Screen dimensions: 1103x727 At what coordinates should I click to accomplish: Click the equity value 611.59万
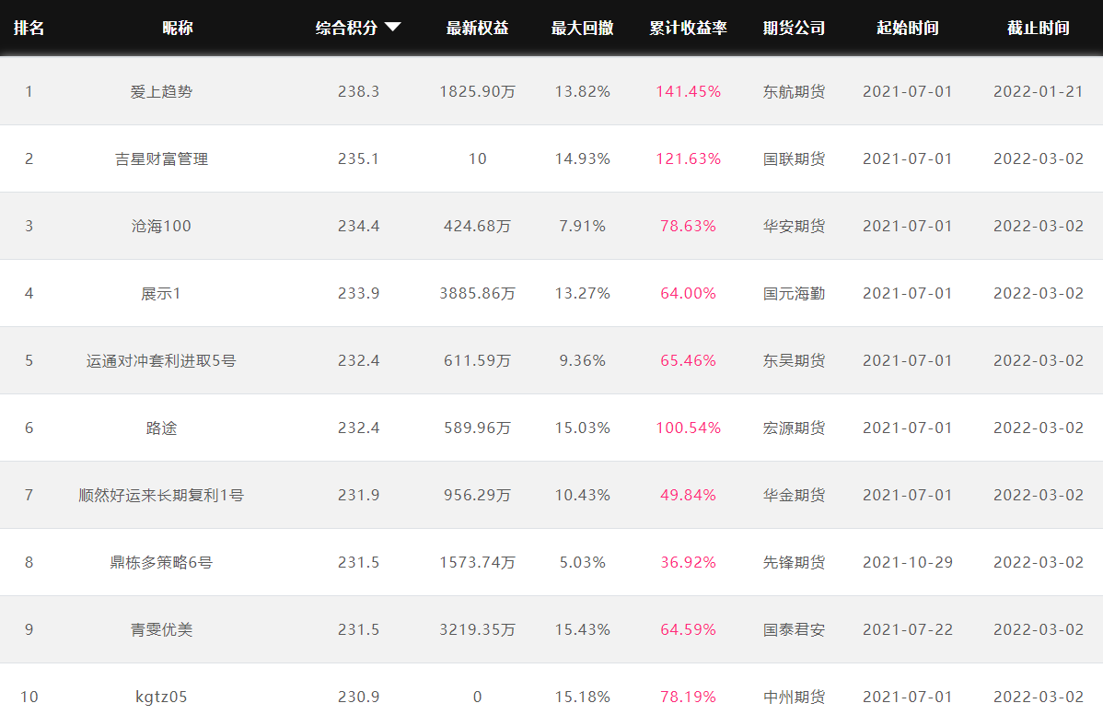coord(478,361)
